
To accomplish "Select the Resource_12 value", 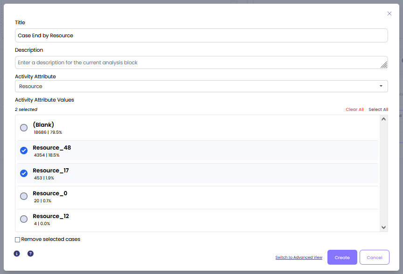I will point(24,219).
